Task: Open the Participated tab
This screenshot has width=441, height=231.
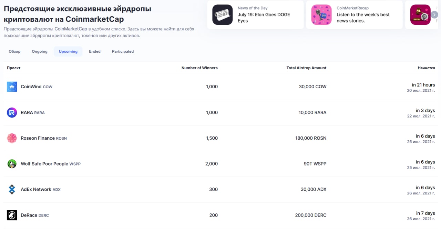Action: [x=123, y=51]
